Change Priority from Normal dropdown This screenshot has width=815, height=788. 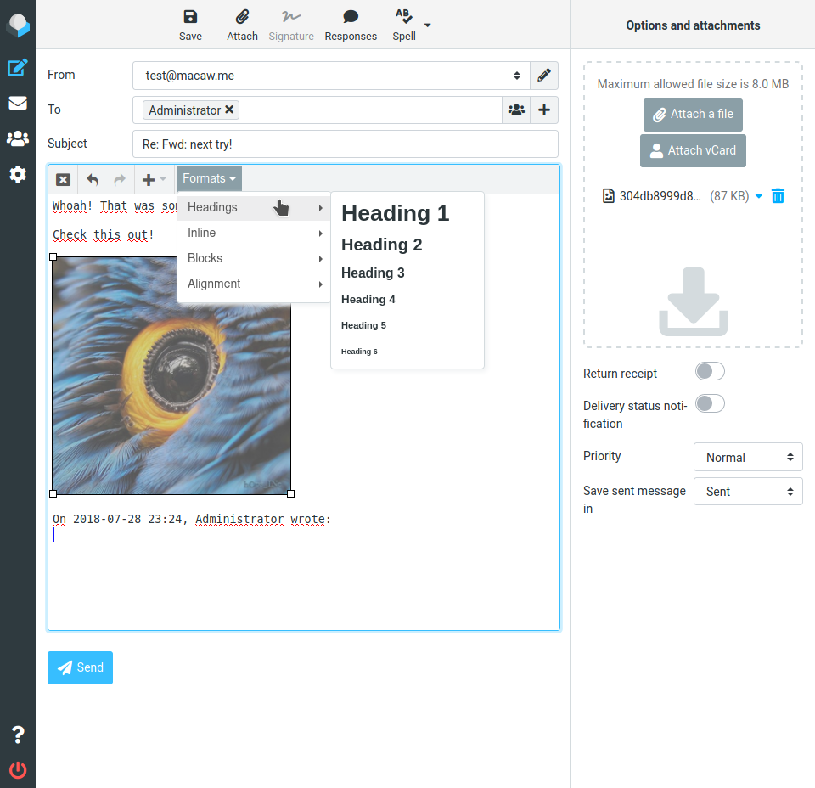[x=748, y=457]
